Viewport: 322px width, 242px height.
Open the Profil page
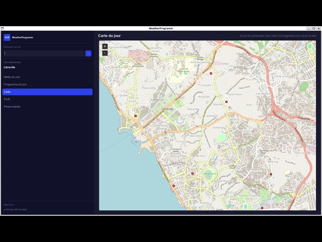(x=47, y=99)
